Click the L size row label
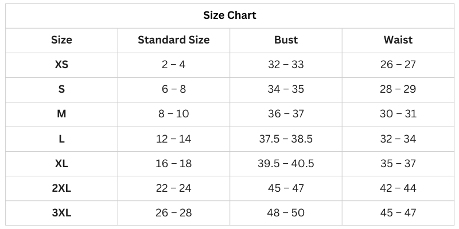The height and width of the screenshot is (229, 459). pyautogui.click(x=61, y=139)
